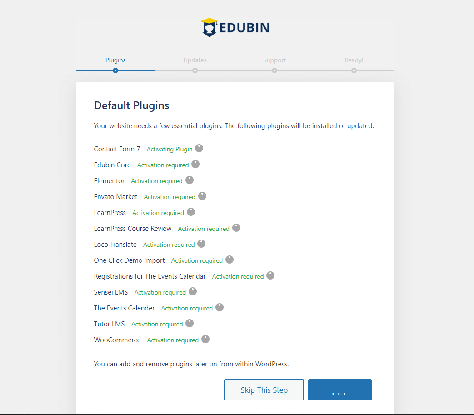Image resolution: width=474 pixels, height=415 pixels.
Task: Click the spinner icon beside Contact Form 7
Action: point(199,148)
